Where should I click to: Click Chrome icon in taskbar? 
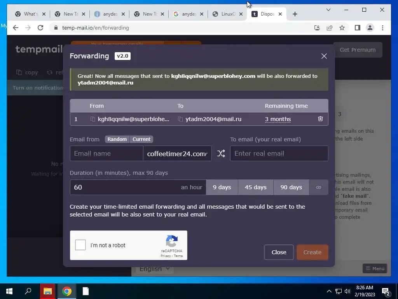tap(66, 291)
